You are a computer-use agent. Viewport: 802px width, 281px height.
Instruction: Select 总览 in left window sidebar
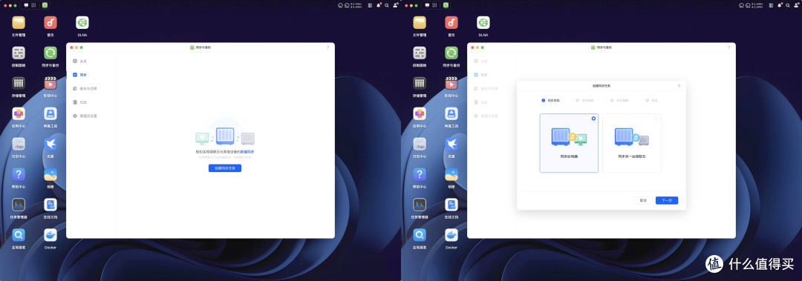[x=79, y=61]
